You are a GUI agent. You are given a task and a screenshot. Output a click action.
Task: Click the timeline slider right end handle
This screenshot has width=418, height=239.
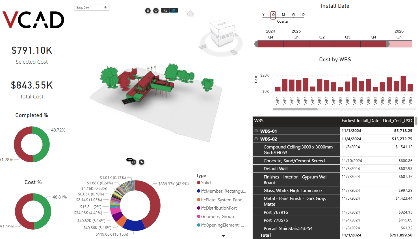tap(388, 44)
